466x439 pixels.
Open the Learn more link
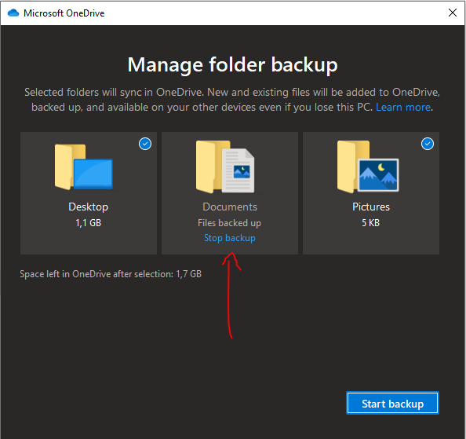tap(403, 107)
